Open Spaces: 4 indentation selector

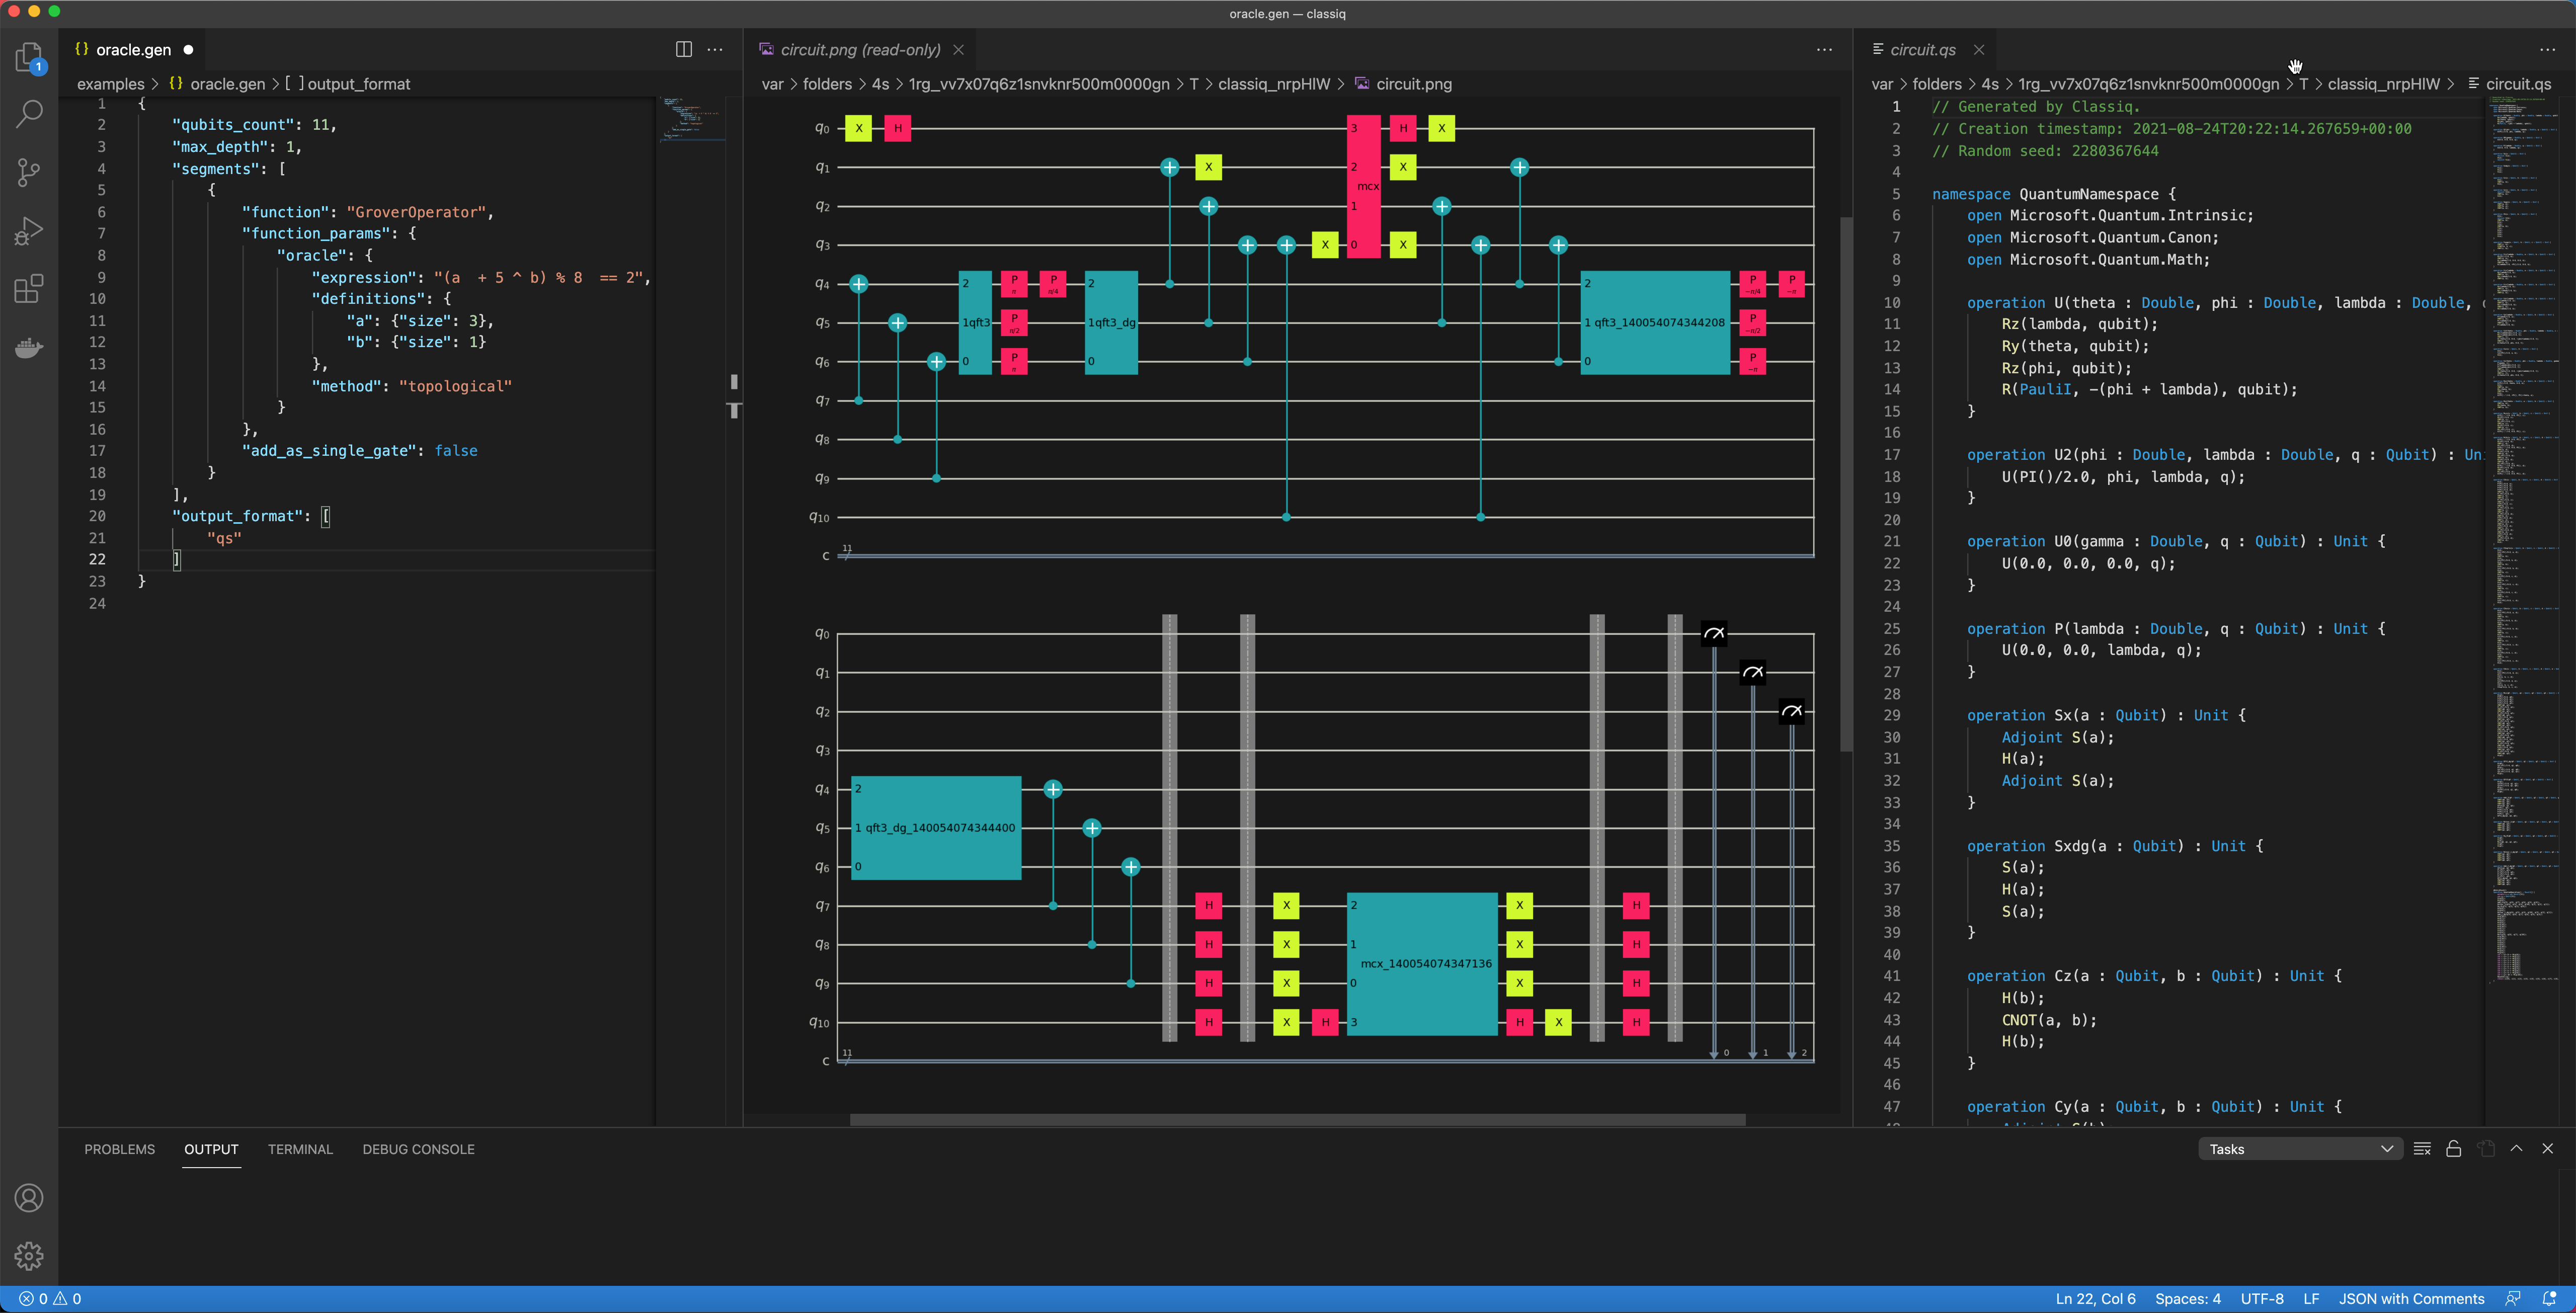pyautogui.click(x=2187, y=1299)
